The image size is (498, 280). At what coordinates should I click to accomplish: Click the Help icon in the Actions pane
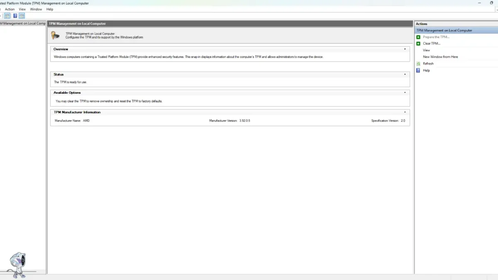[x=418, y=70]
